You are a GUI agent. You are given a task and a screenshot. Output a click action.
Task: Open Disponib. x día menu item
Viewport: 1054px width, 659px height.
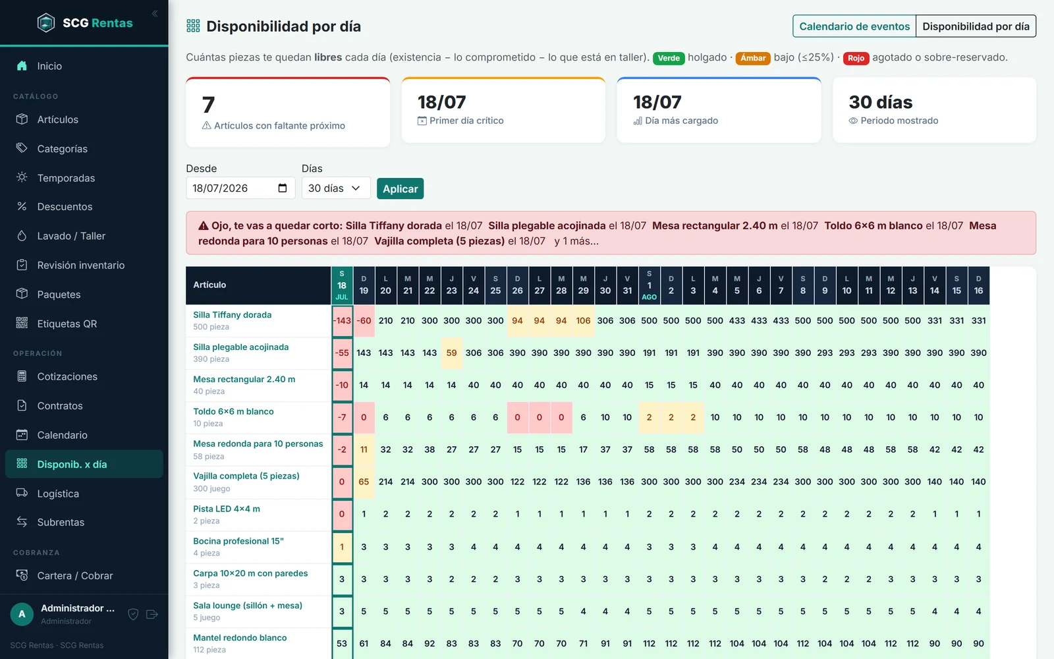(x=84, y=464)
